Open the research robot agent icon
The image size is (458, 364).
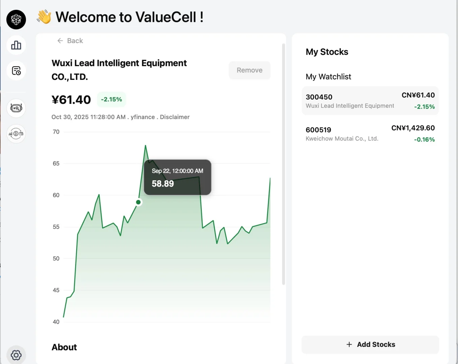click(x=16, y=108)
